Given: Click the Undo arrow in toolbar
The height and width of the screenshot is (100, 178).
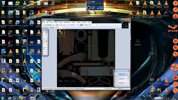Looking at the screenshot, I should click(x=64, y=25).
